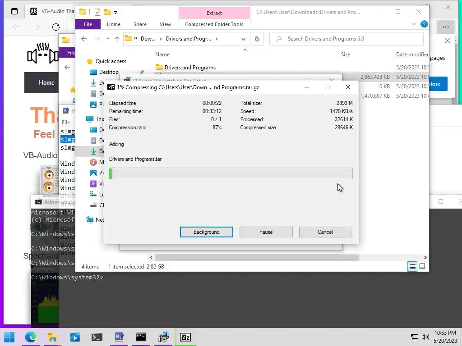Open the taskbar clock and date

coord(445,337)
